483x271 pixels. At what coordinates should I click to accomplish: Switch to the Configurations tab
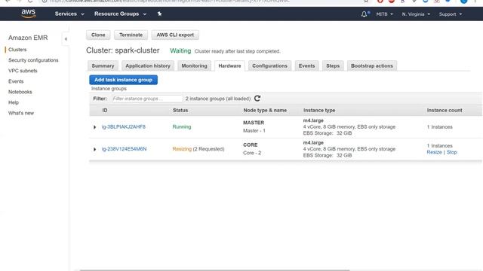pos(270,65)
